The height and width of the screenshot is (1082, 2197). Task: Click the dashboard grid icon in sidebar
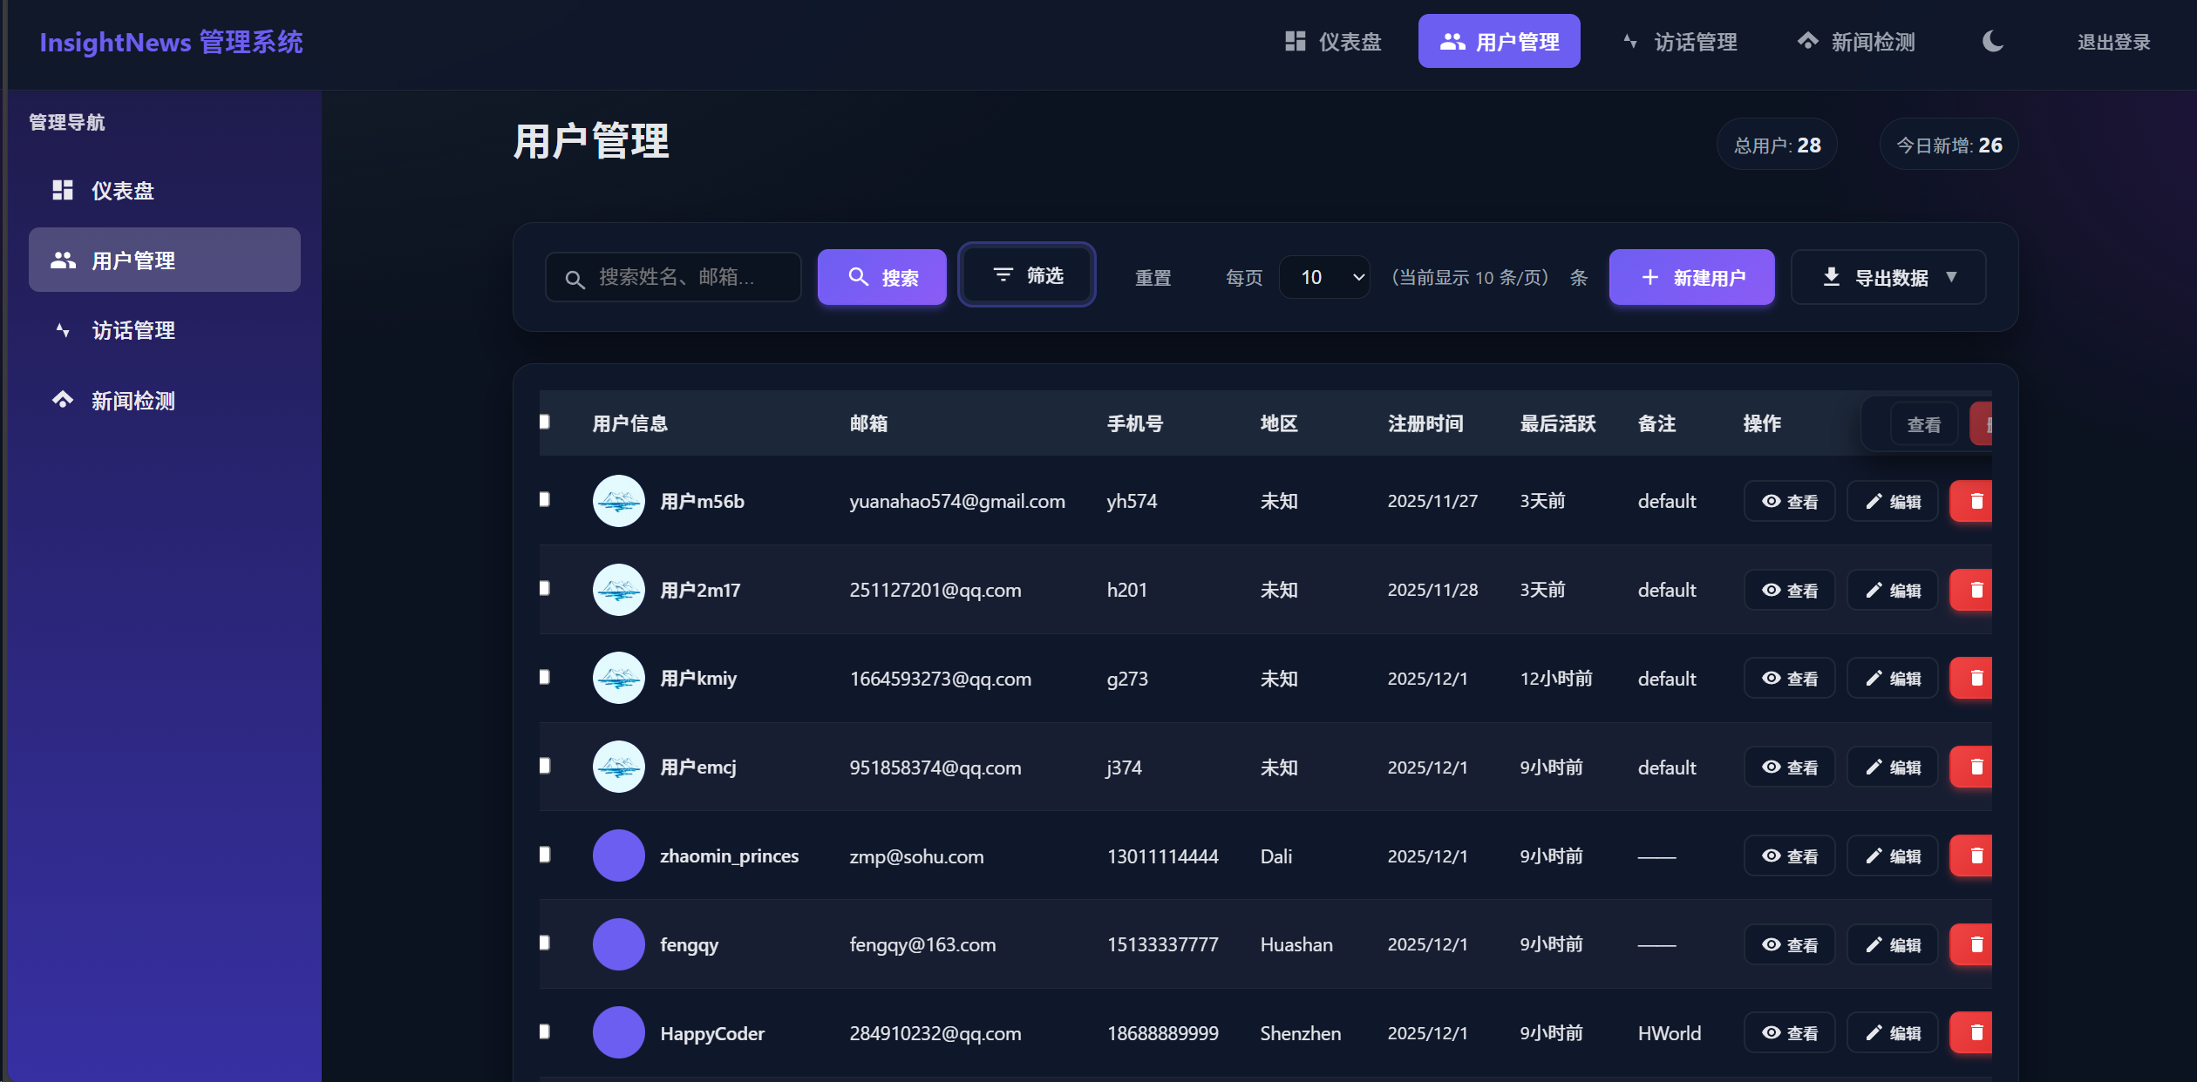coord(62,190)
